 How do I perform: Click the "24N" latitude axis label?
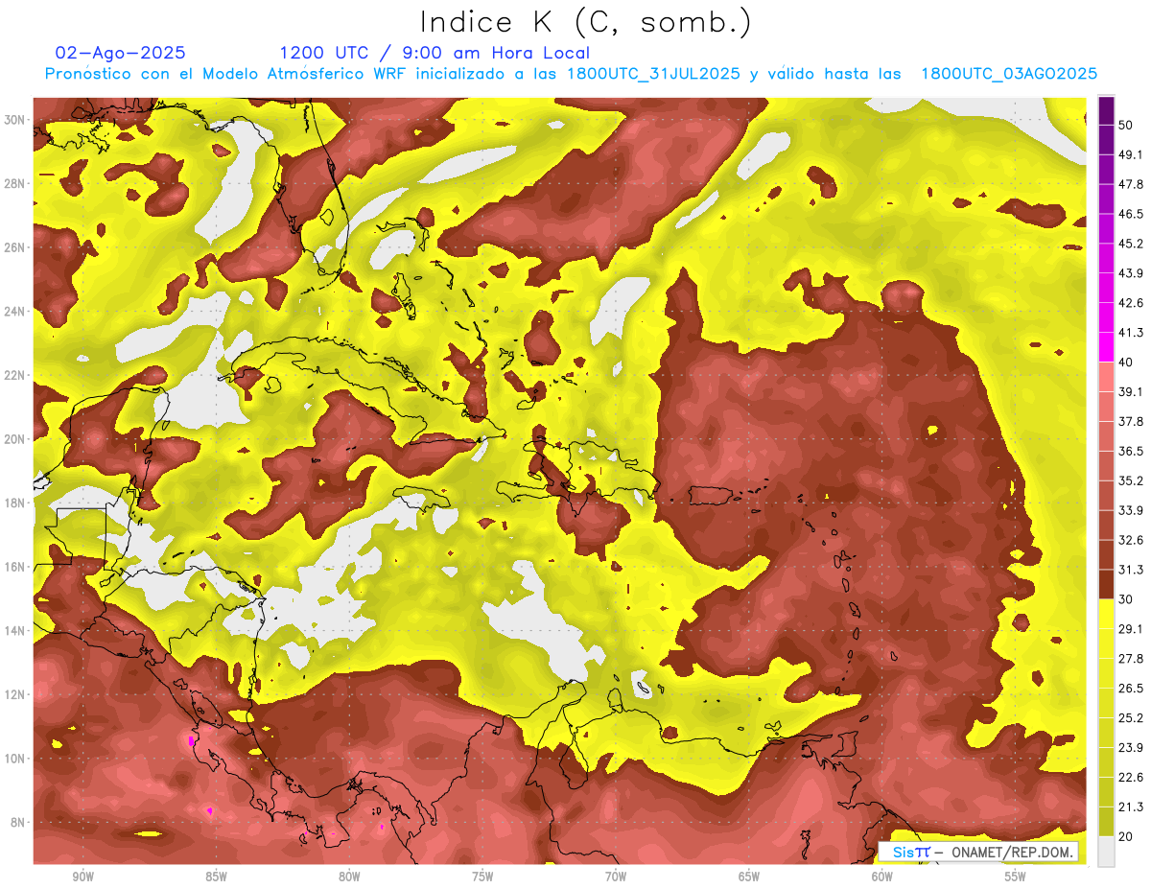click(15, 311)
